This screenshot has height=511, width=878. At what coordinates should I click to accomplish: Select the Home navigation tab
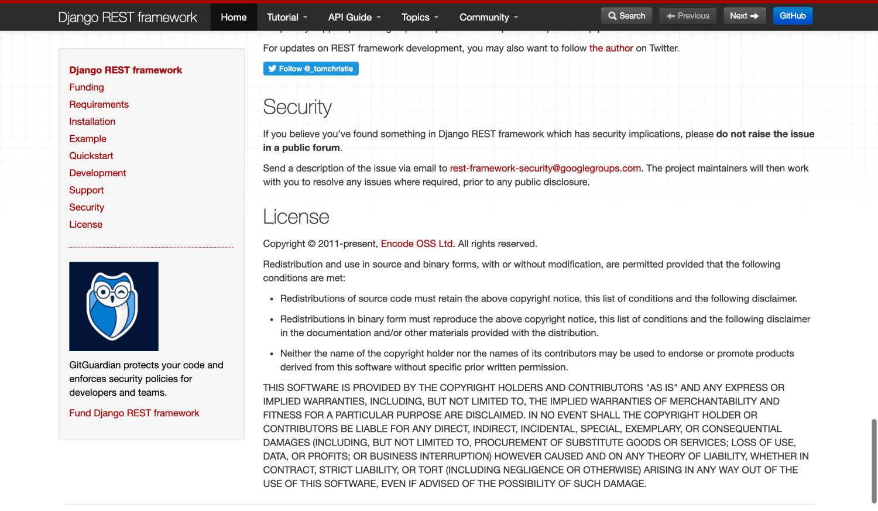coord(234,17)
